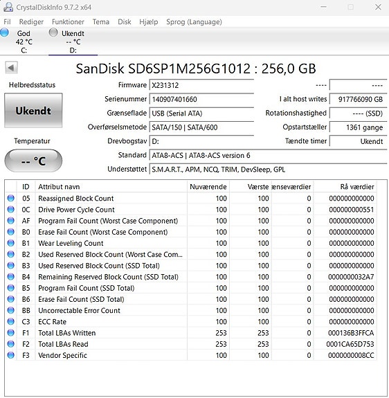
Task: Click the blue status orb for drive C:
Action: (x=4, y=33)
